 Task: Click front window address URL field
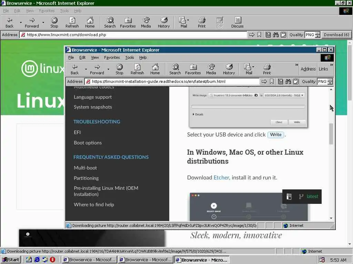[x=172, y=81]
